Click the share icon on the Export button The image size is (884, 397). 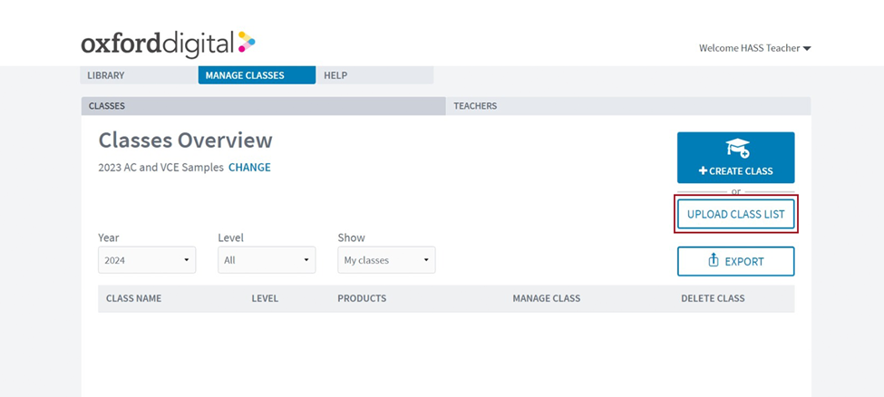click(x=714, y=260)
